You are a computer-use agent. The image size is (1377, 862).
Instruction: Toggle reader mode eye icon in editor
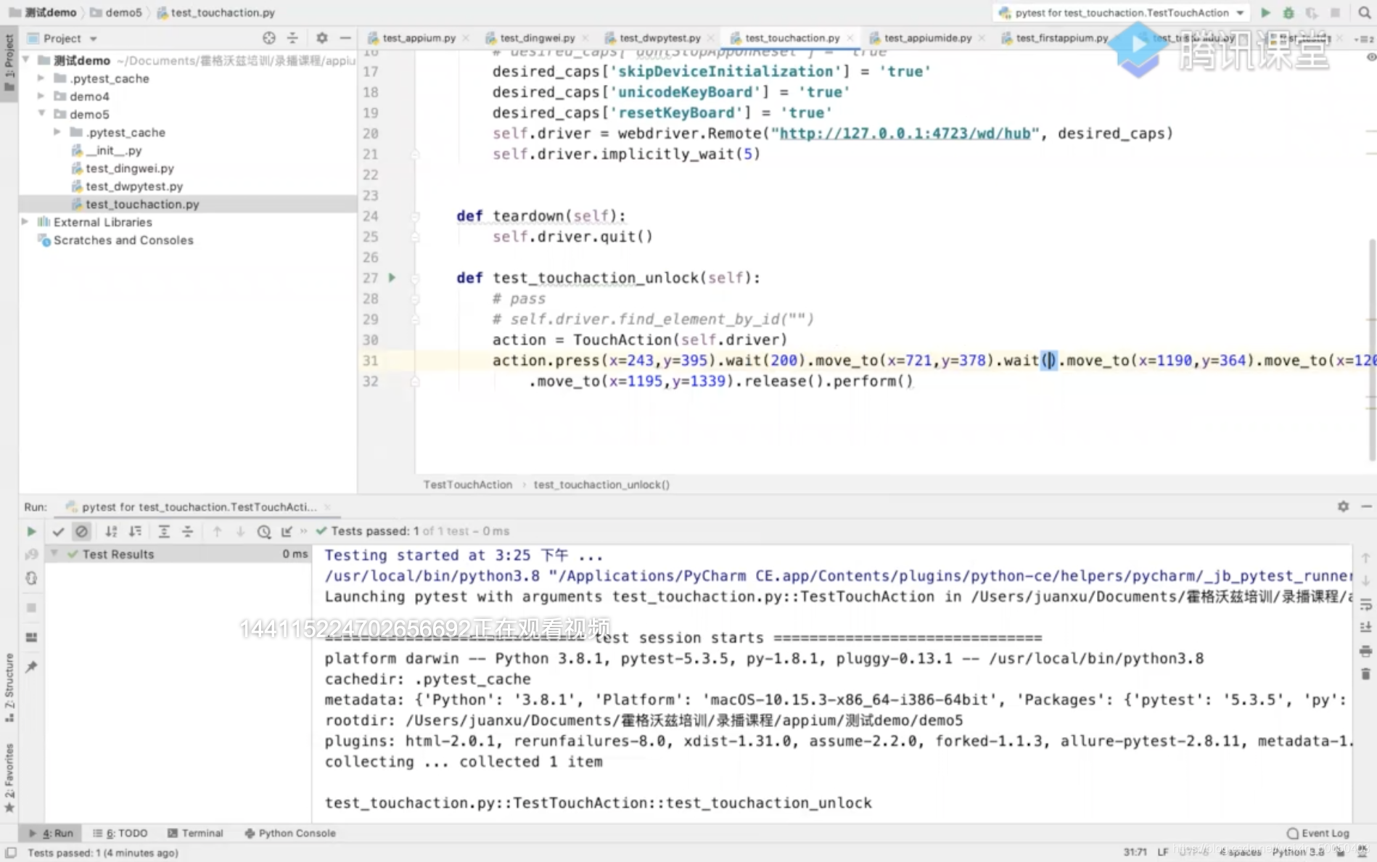1370,57
